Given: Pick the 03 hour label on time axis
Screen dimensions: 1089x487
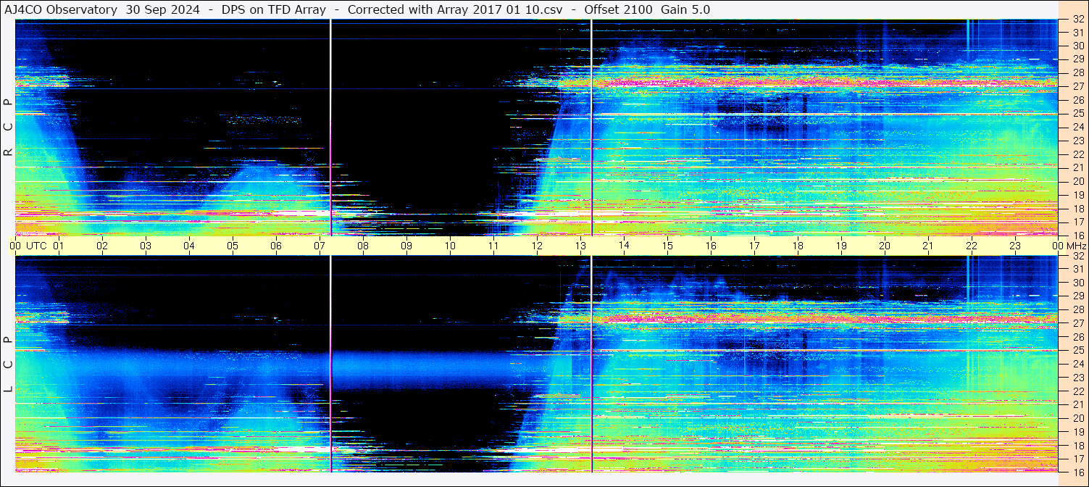Looking at the screenshot, I should click(146, 246).
